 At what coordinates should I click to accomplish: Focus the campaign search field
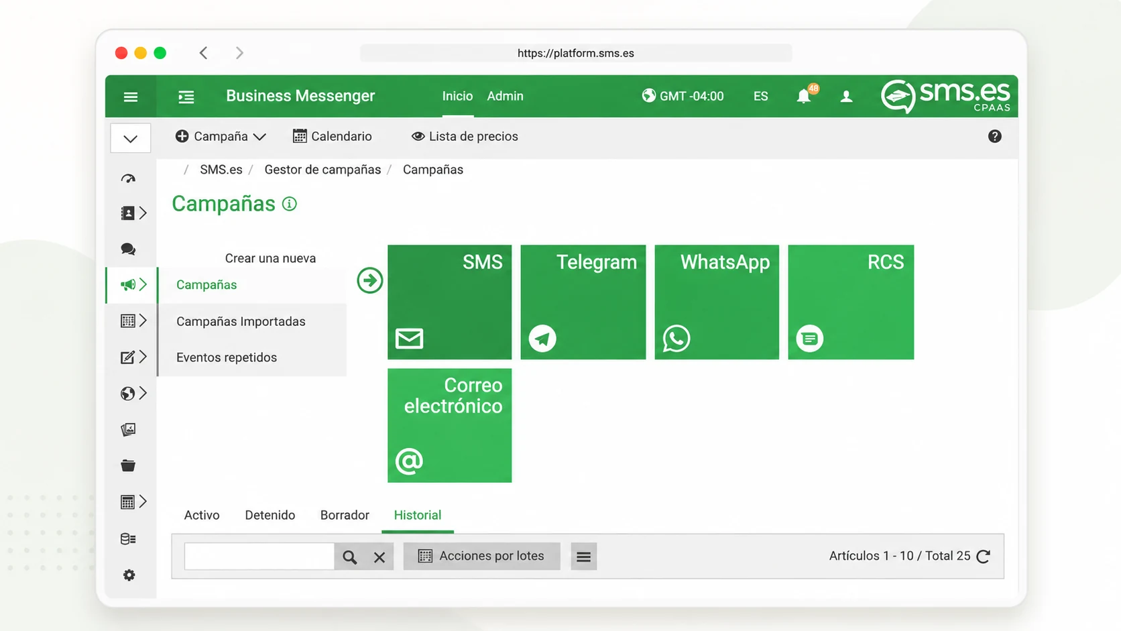259,557
